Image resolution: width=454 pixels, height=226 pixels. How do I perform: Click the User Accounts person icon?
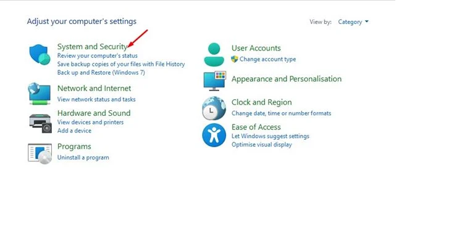214,55
